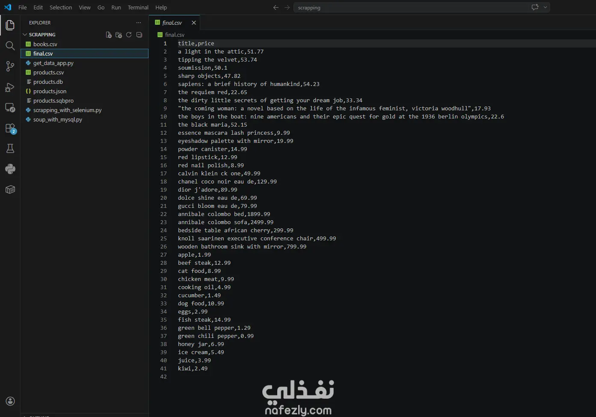Open the Run and Debug view
596x417 pixels.
coord(10,87)
